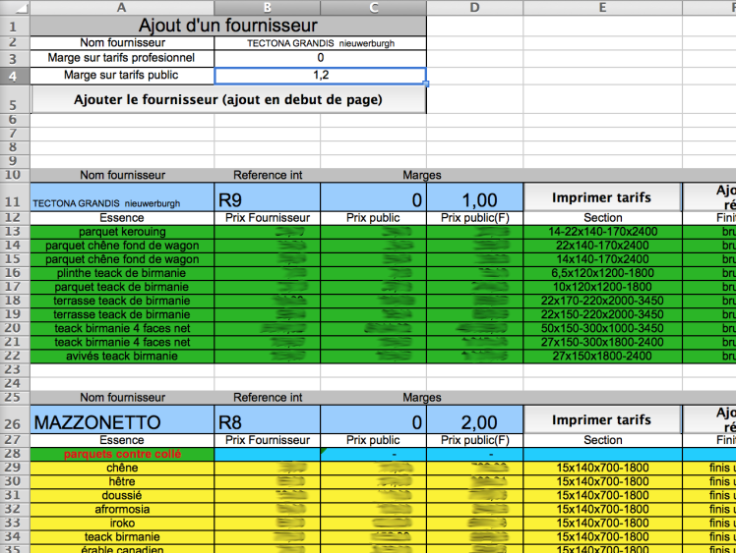The image size is (736, 553).
Task: Click 'Imprimer tarifs' for MAZZONETTO
Action: tap(602, 419)
